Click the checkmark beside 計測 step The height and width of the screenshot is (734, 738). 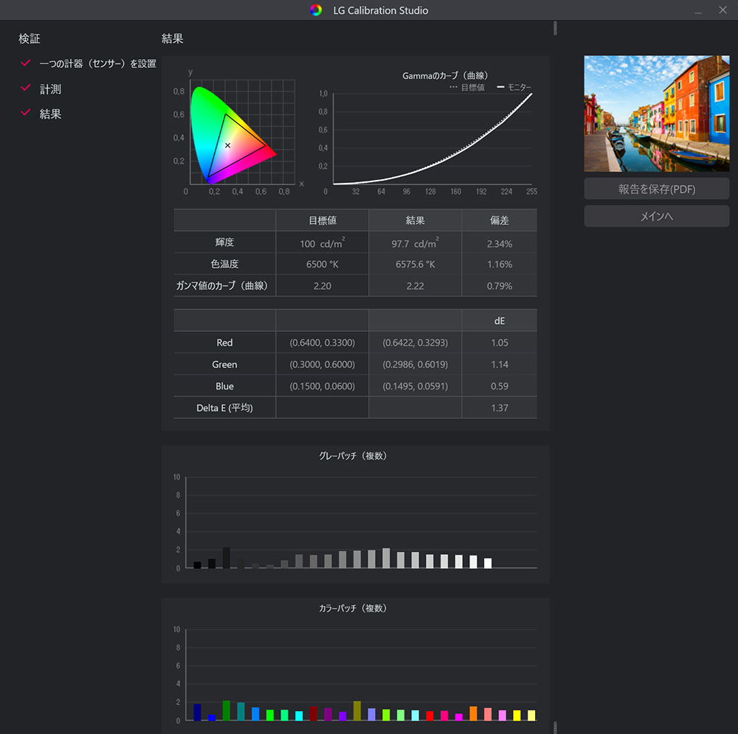tap(26, 88)
